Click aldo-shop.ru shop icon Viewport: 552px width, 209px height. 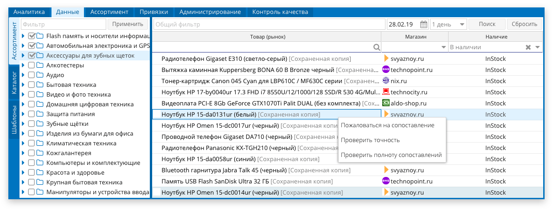coord(386,103)
